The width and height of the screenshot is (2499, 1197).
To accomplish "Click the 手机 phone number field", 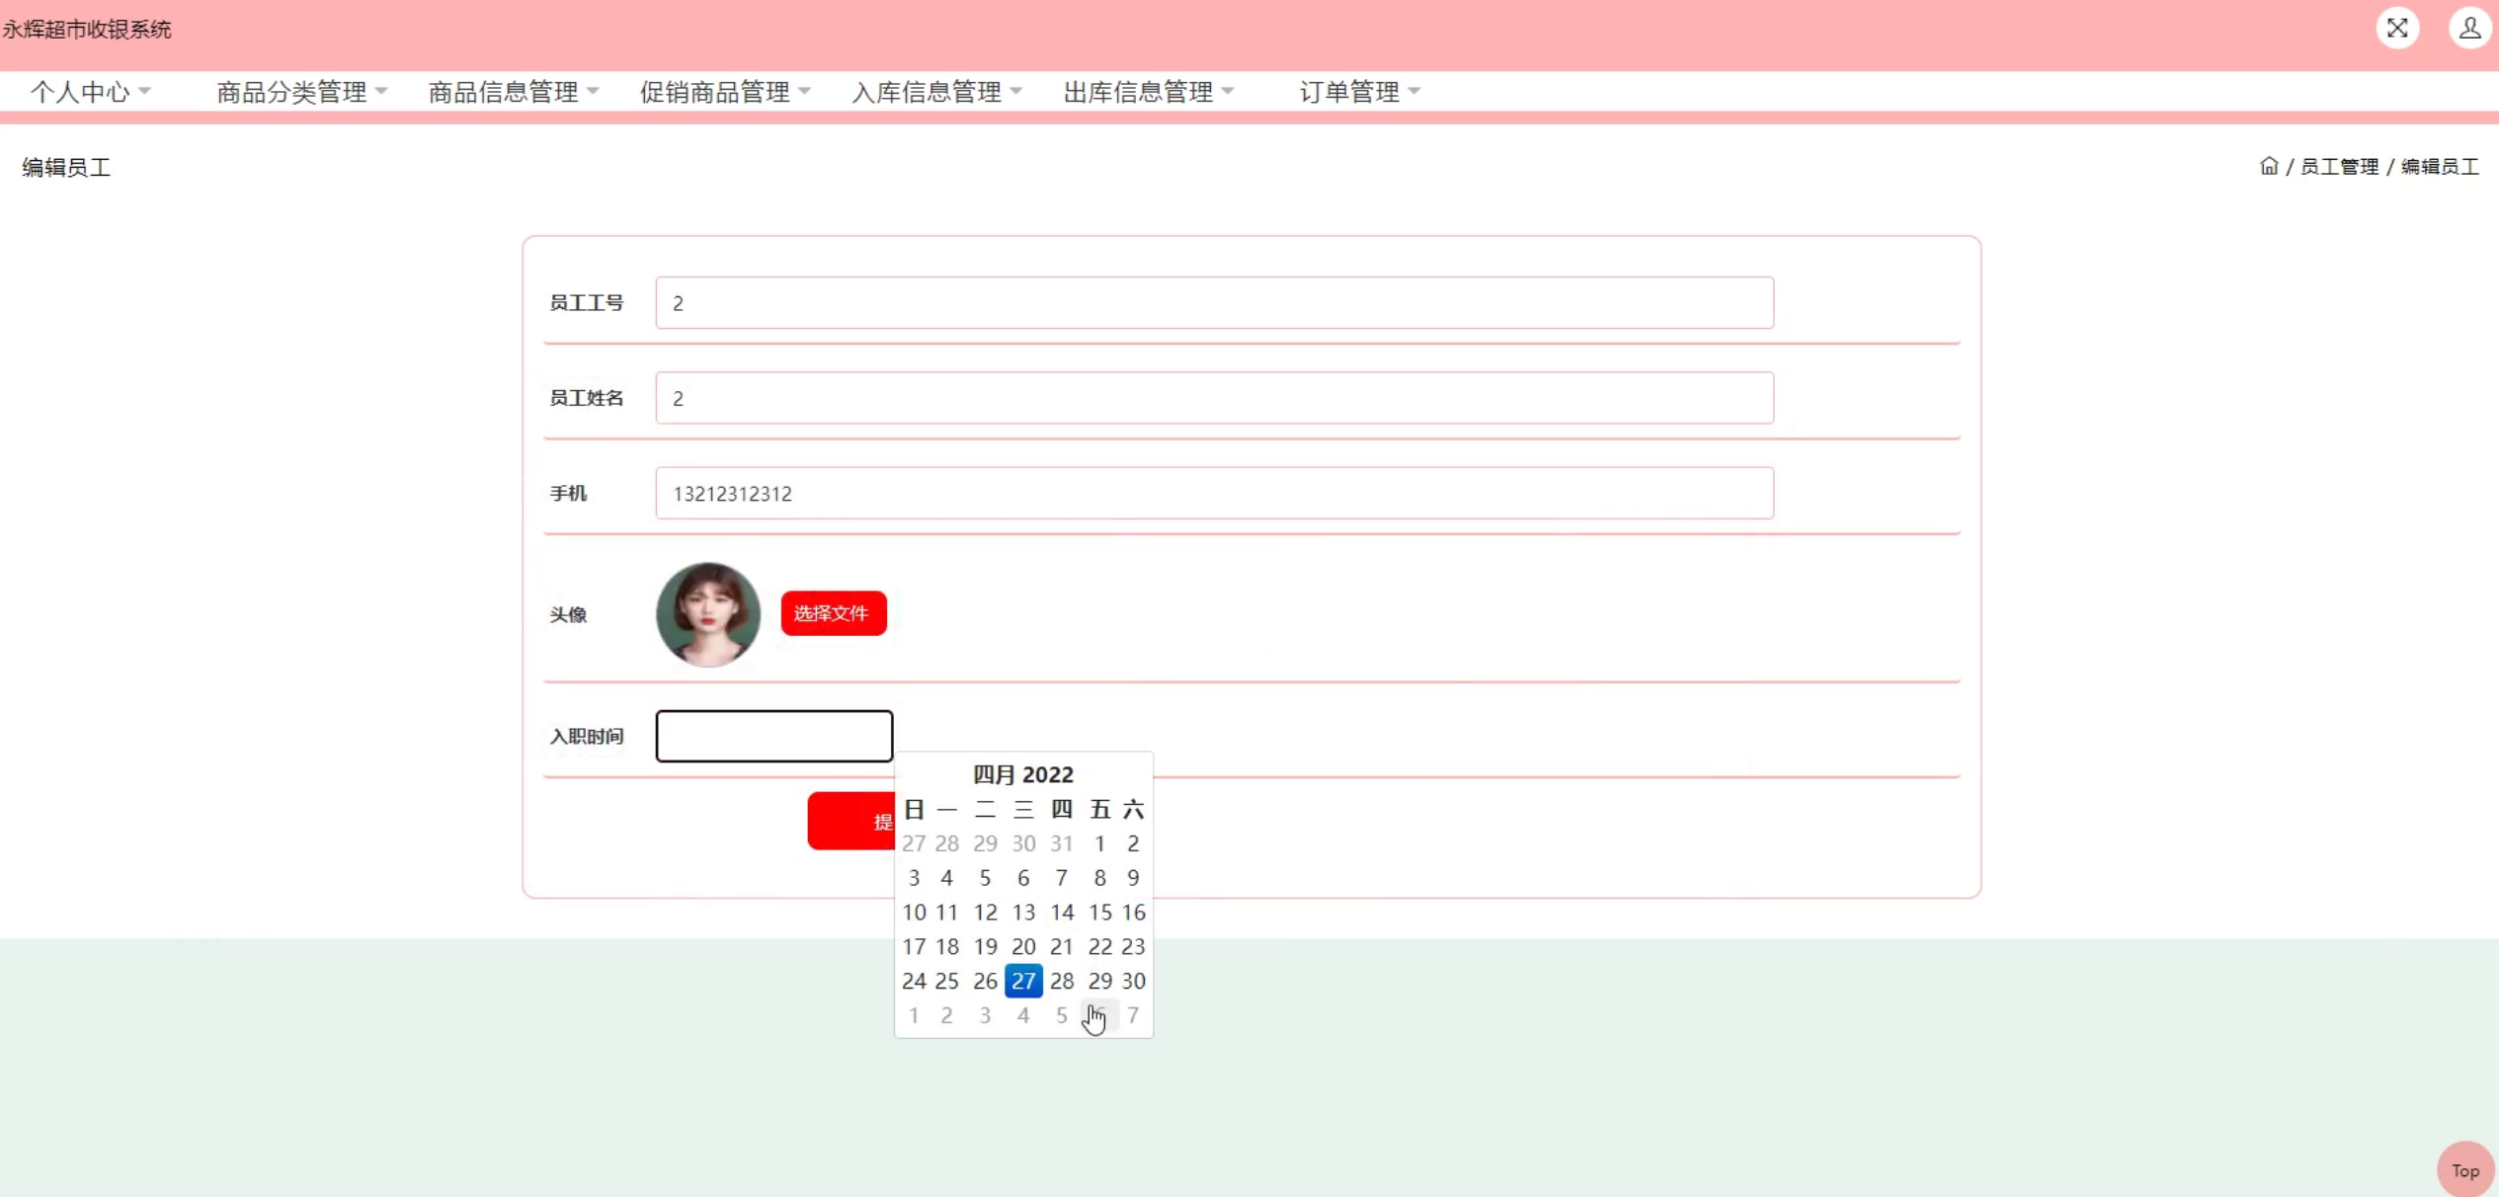I will (1213, 493).
